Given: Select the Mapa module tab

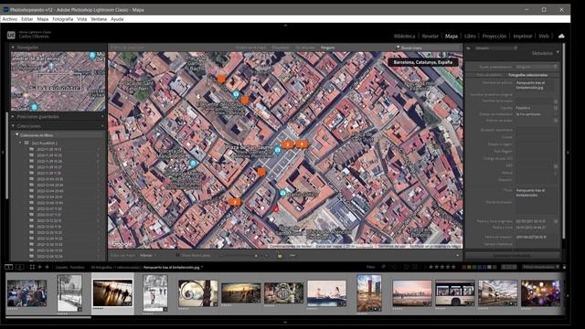Looking at the screenshot, I should click(451, 37).
